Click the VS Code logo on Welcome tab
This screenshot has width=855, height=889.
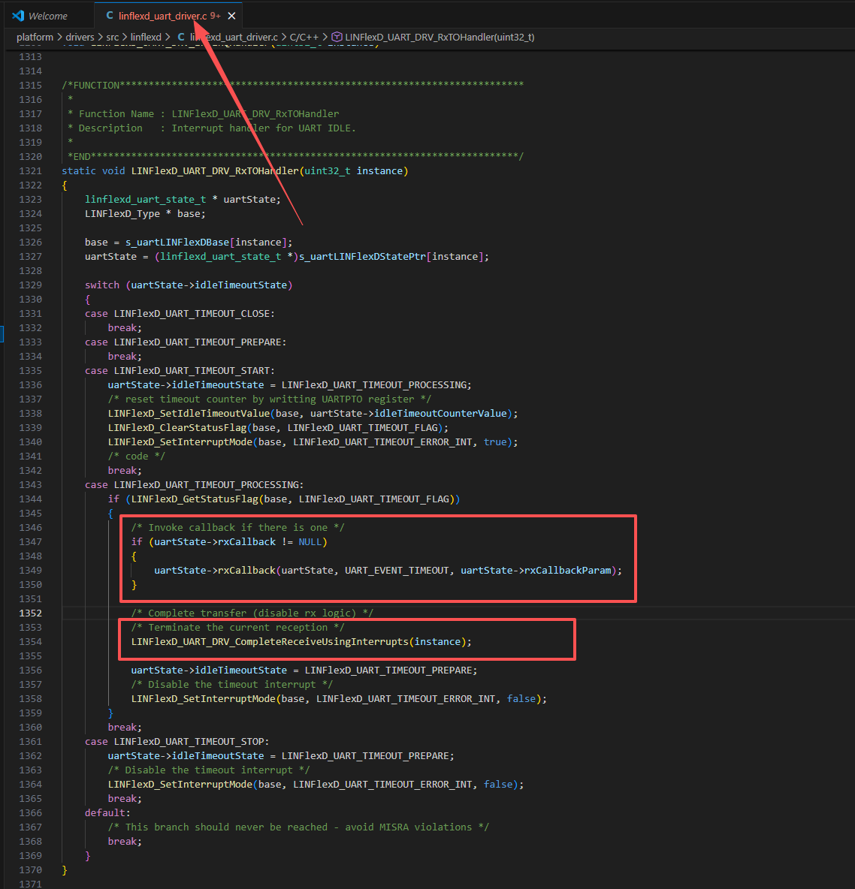[18, 16]
